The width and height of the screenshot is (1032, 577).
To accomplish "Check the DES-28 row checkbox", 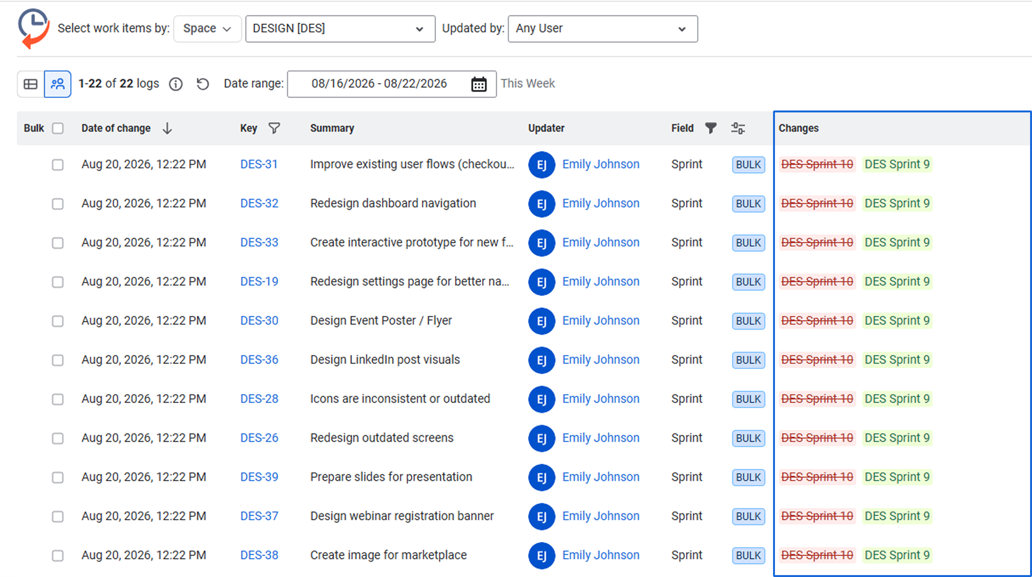I will pos(58,399).
